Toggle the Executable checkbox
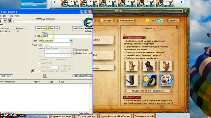The width and height of the screenshot is (211, 118). pos(56,59)
